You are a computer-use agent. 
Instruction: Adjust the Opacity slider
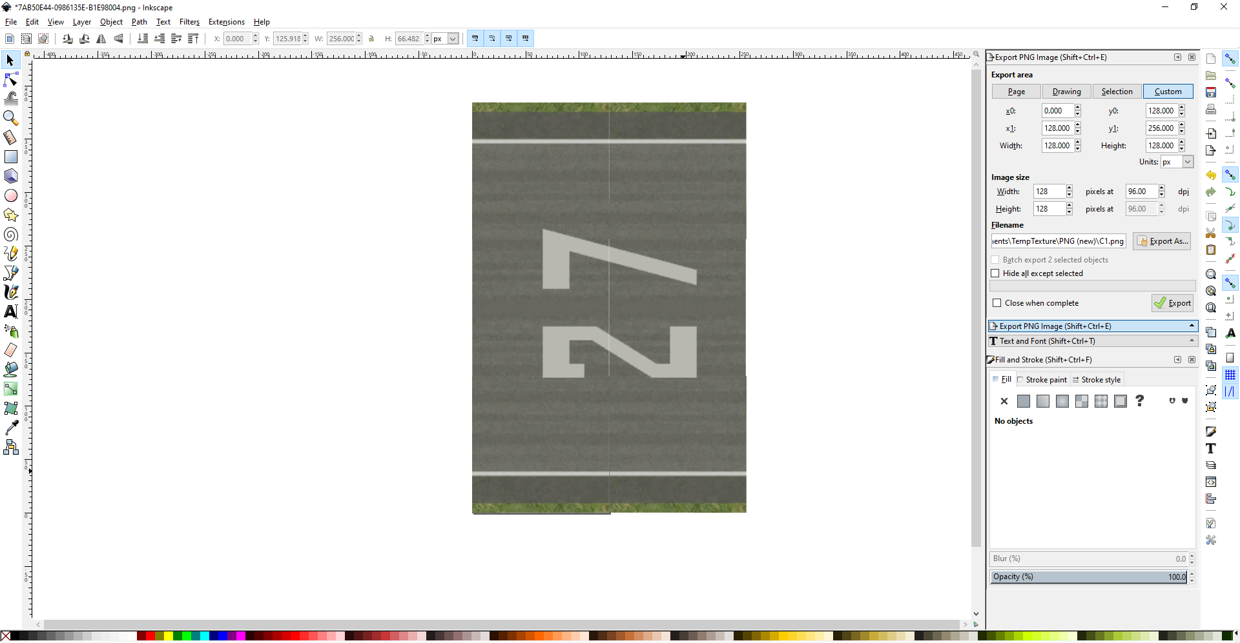pyautogui.click(x=1089, y=577)
